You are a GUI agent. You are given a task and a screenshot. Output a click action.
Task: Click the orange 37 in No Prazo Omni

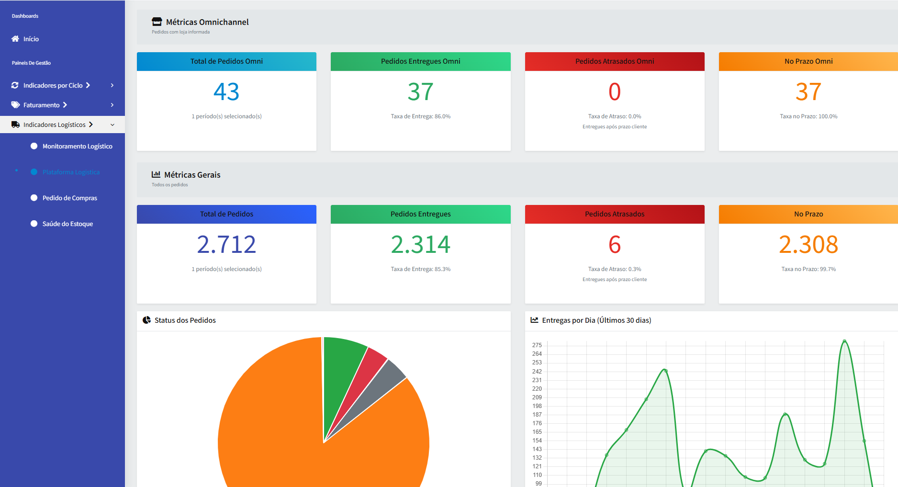click(x=808, y=91)
